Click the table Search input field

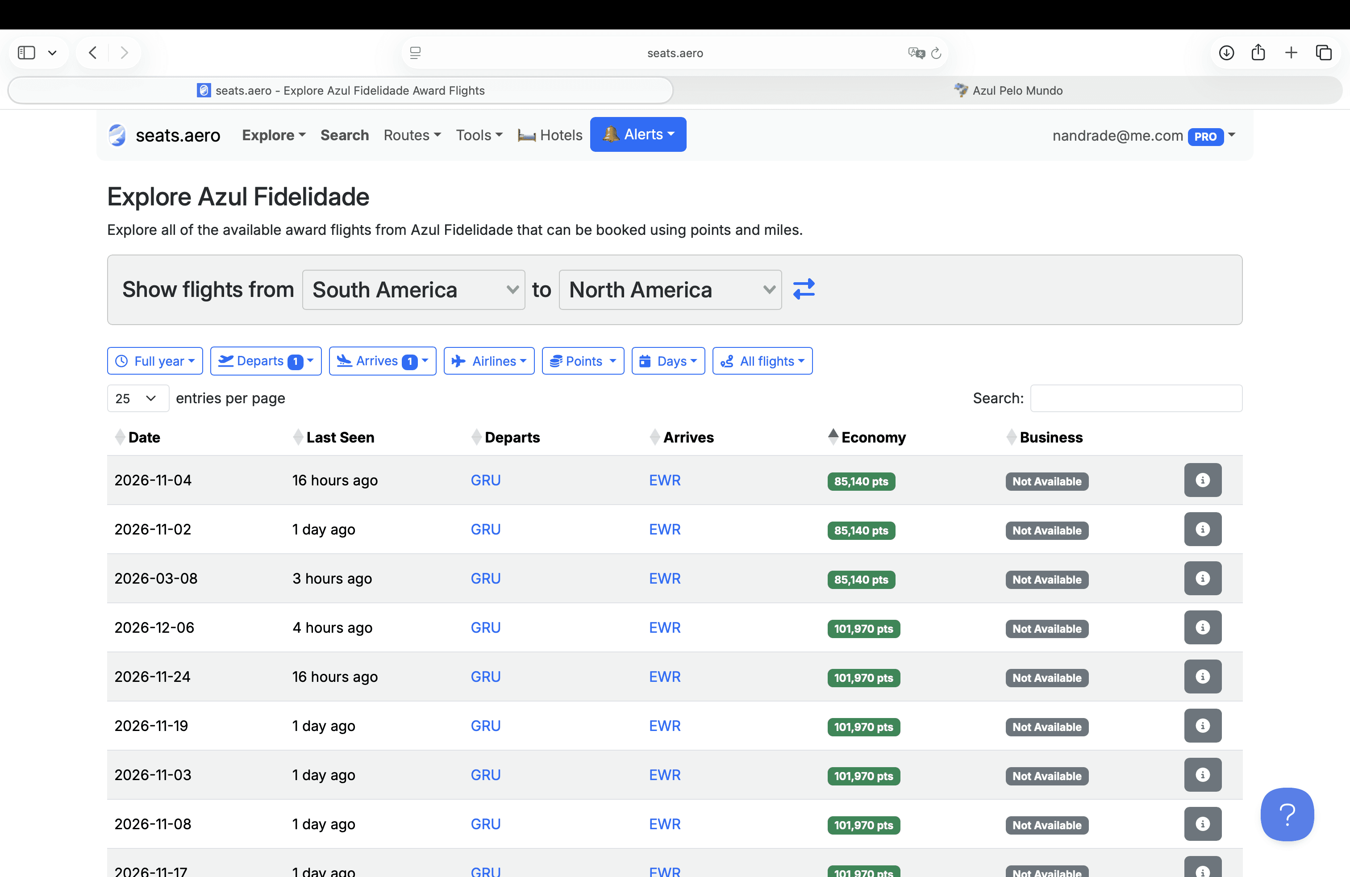tap(1136, 398)
